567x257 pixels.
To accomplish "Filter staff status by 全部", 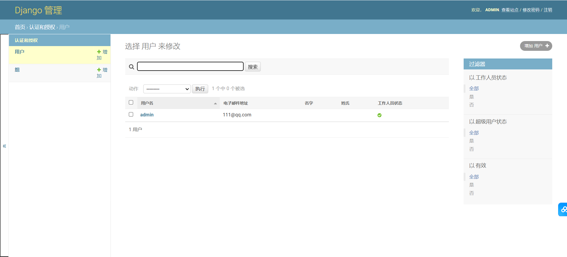I will 474,89.
